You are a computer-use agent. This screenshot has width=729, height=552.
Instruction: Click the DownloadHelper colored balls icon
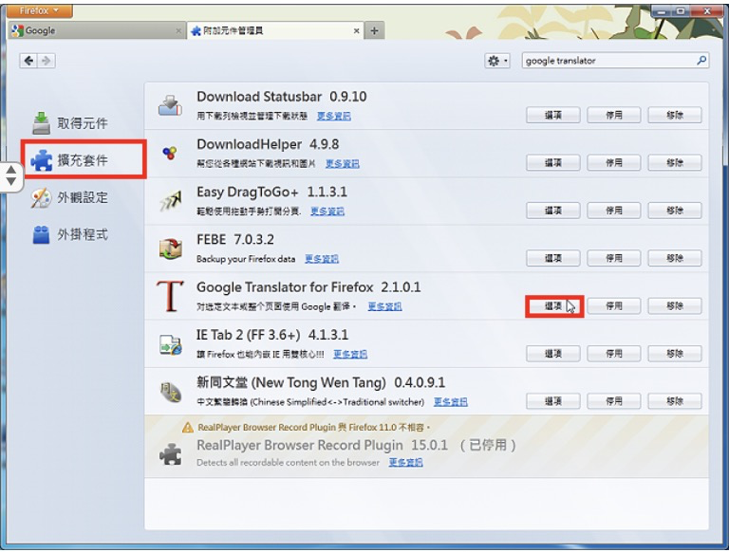click(x=170, y=153)
